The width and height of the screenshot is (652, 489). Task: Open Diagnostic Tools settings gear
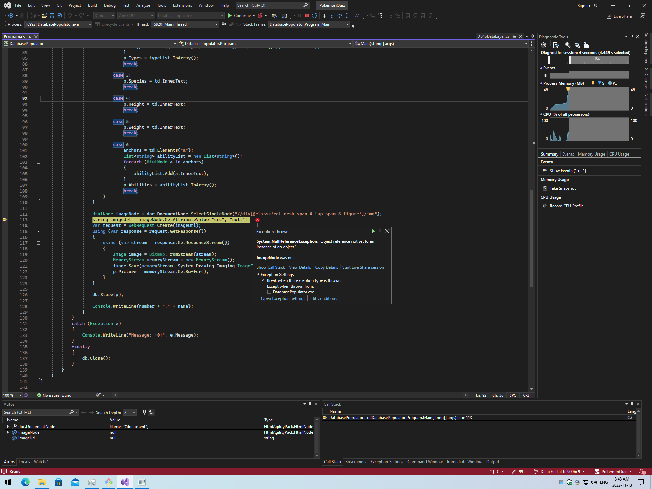[x=544, y=45]
